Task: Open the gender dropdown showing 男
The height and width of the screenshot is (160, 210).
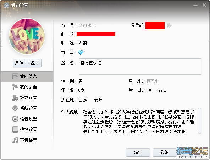Action: coord(81,81)
